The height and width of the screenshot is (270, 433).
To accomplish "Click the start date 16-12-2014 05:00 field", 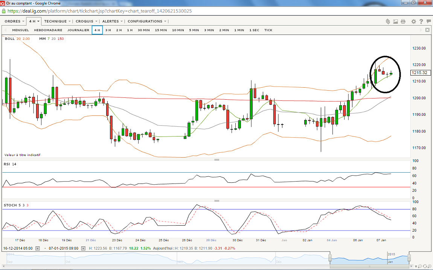I will pos(18,249).
